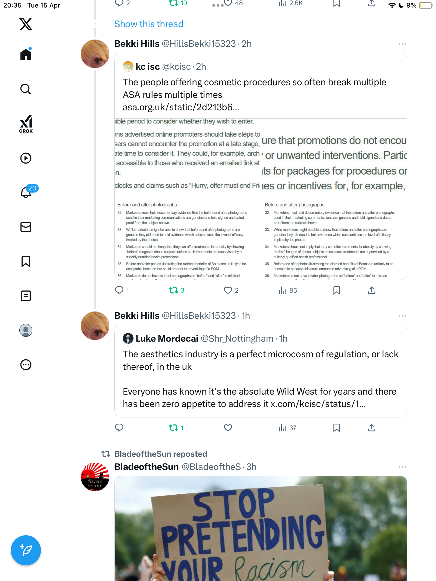Viewport: 436px width, 581px height.
Task: Like Bekki Hills' quote of kc isc
Action: (231, 290)
